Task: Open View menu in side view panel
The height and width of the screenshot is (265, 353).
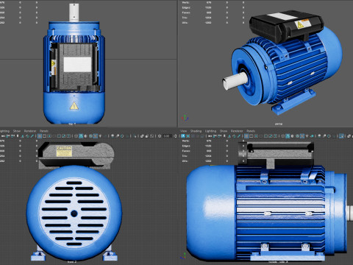Action: [x=183, y=131]
